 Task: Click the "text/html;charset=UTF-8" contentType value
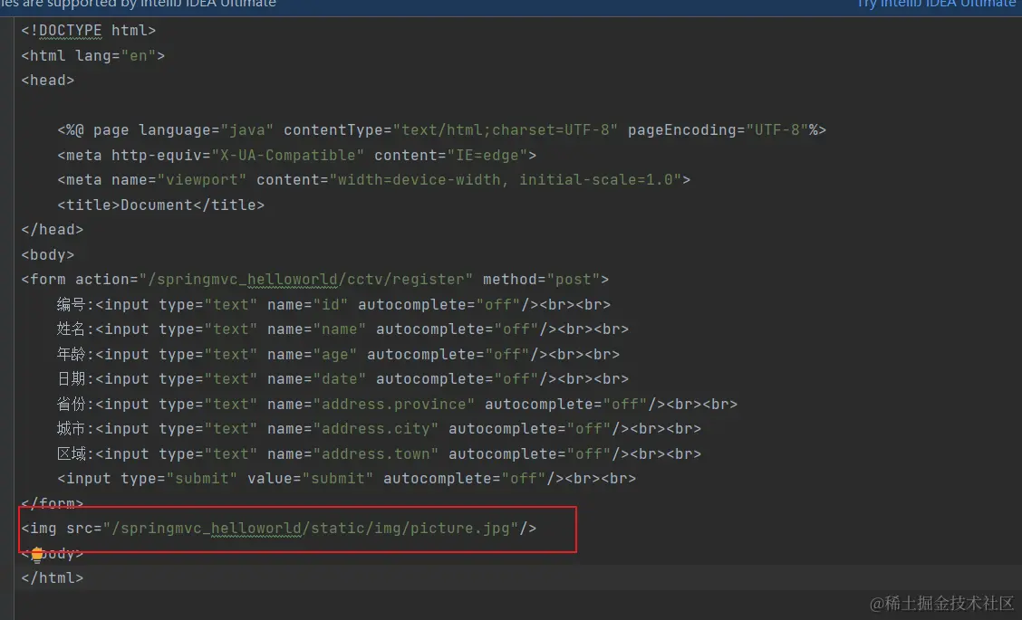[x=506, y=130]
